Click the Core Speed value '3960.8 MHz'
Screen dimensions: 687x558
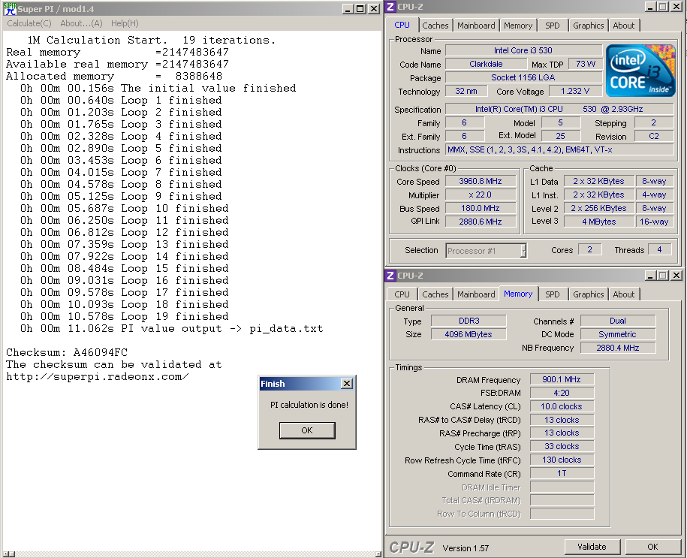(481, 181)
